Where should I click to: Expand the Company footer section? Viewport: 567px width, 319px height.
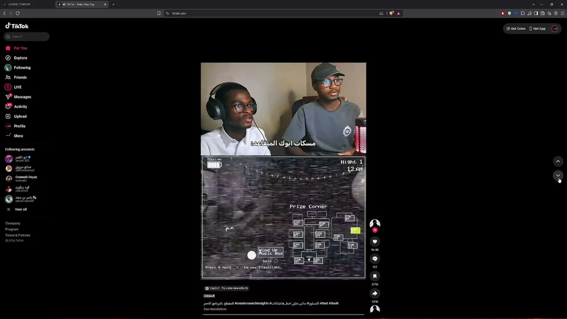click(x=13, y=223)
